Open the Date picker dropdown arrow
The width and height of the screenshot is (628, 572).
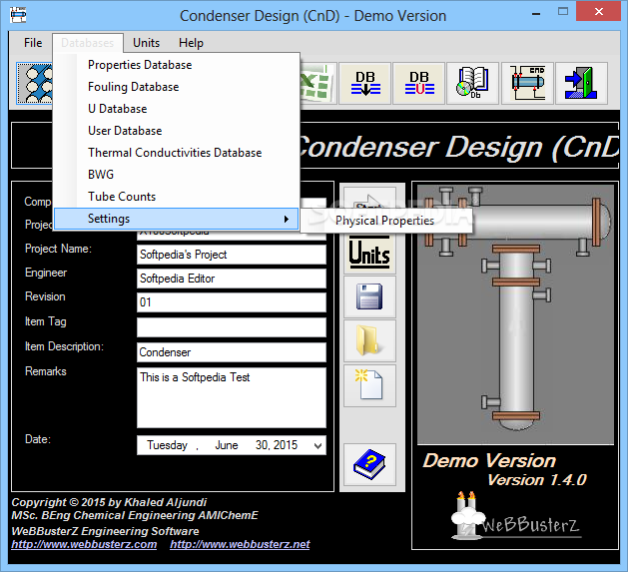click(x=318, y=446)
